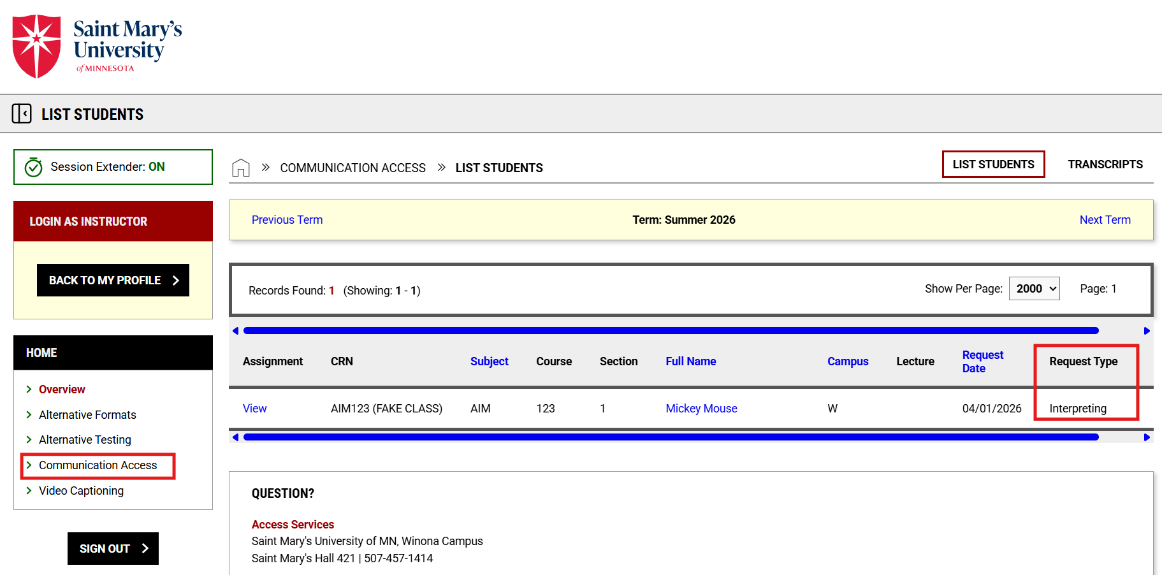
Task: Click the Request Type column header
Action: [x=1083, y=361]
